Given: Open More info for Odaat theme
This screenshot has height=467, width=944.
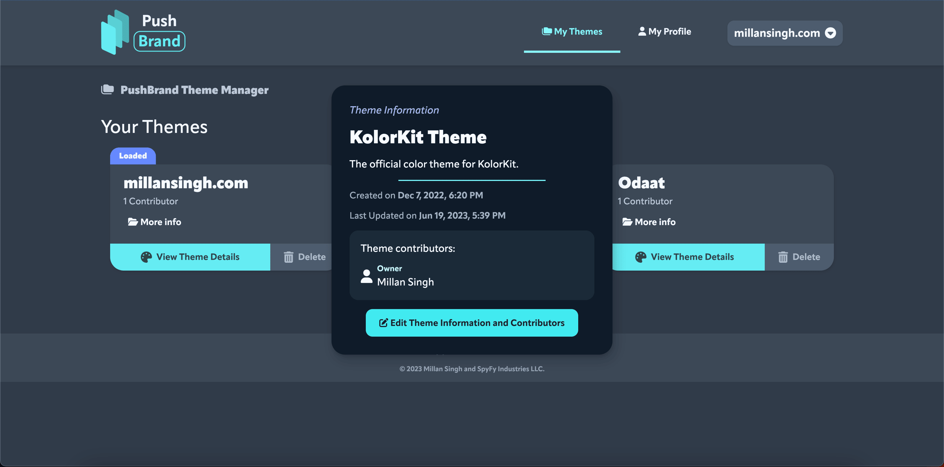Looking at the screenshot, I should (649, 222).
